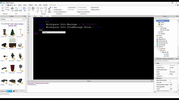Screen dimensions: 179x100
Task: Click the Stop test icon
Action: (33, 8)
